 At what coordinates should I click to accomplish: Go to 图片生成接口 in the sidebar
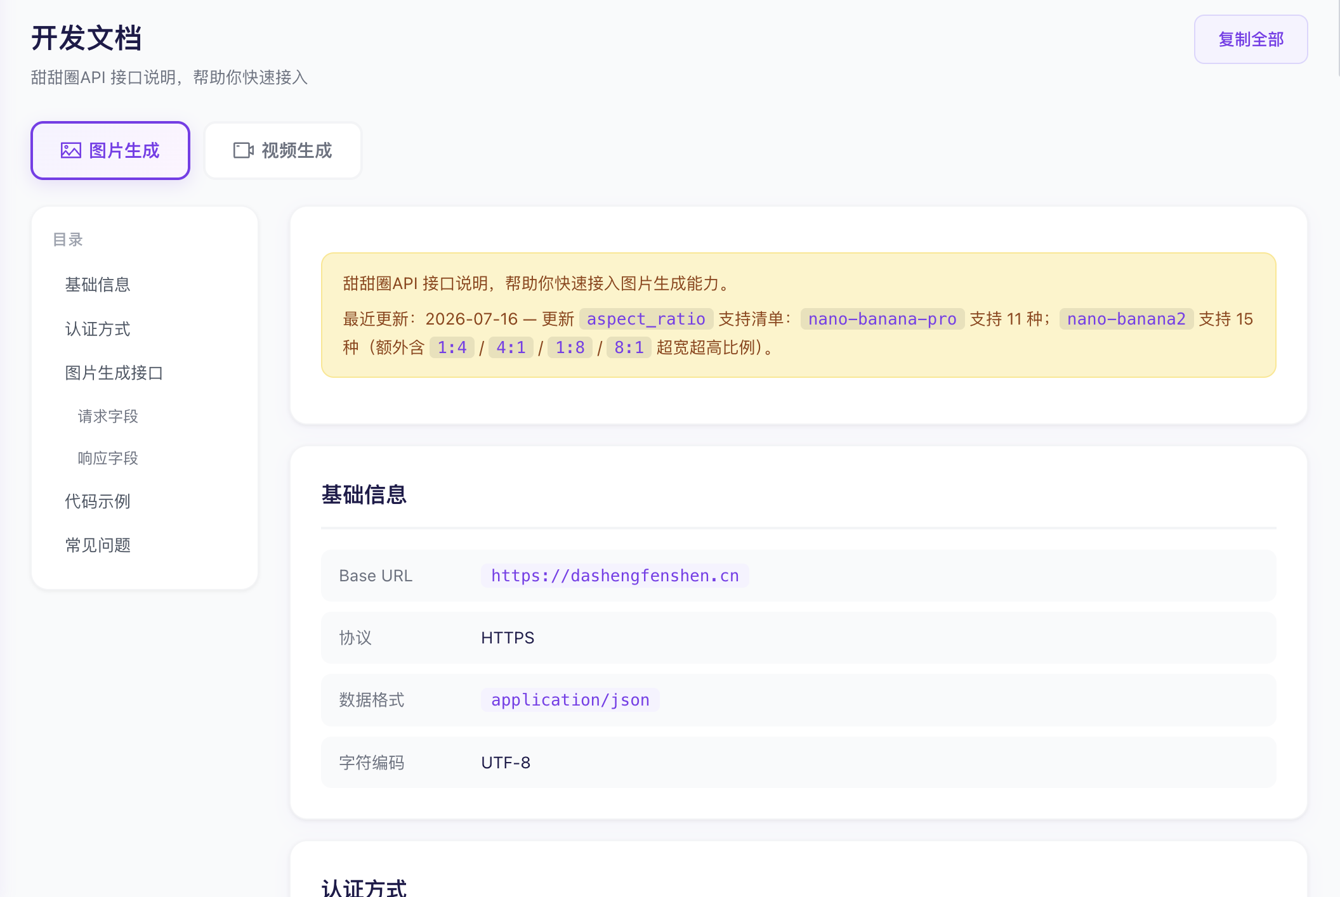click(114, 373)
